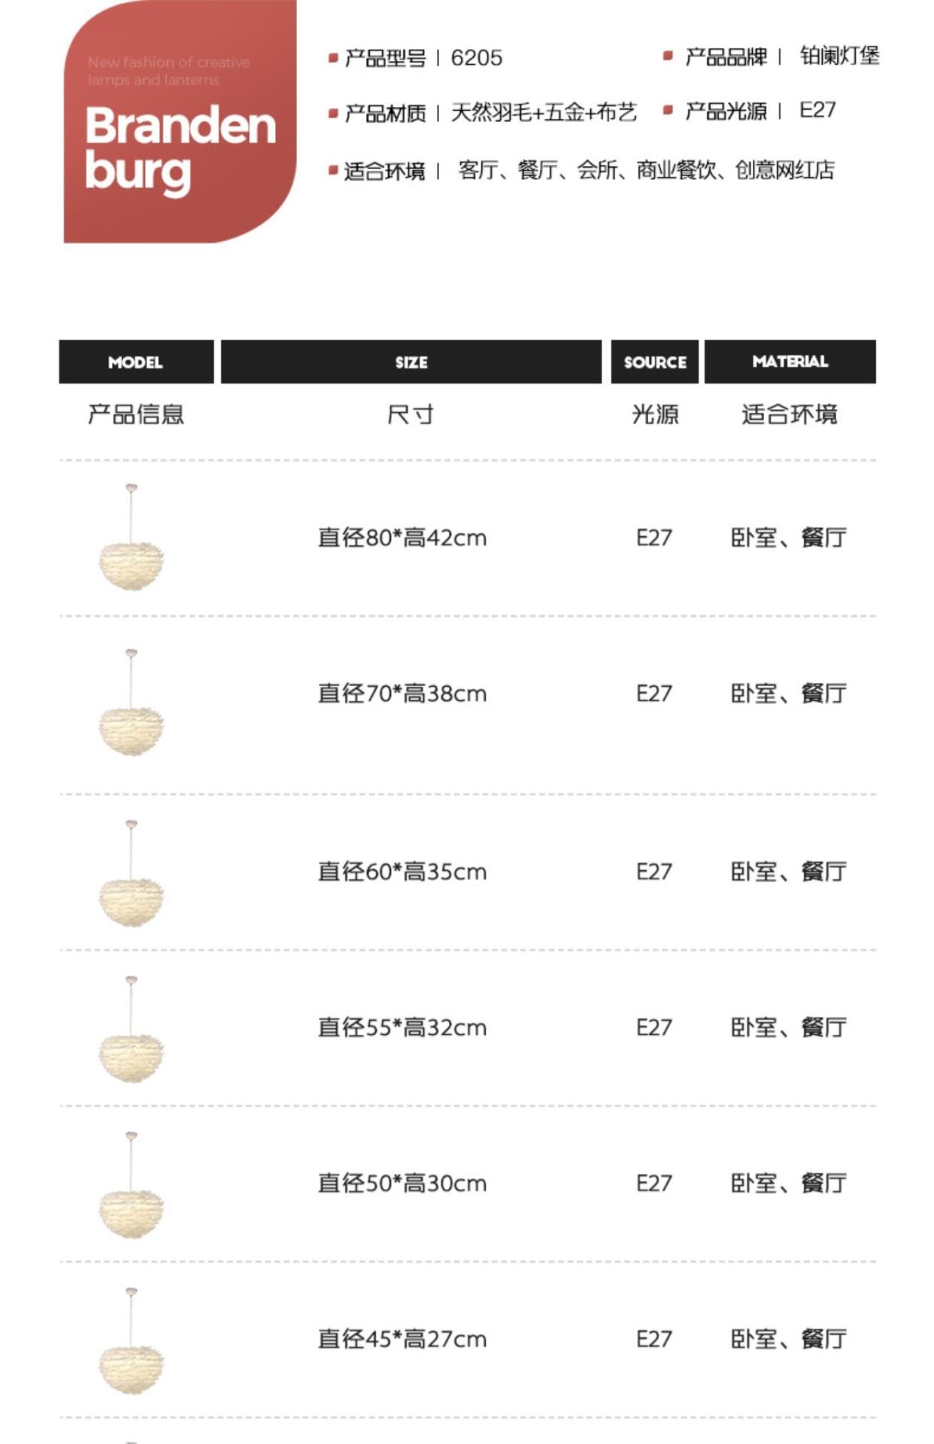
Task: Click the 尺寸 sub-header label
Action: [411, 414]
